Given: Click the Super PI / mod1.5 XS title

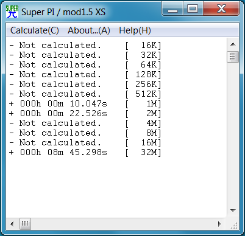Looking at the screenshot, I should click(x=63, y=12).
